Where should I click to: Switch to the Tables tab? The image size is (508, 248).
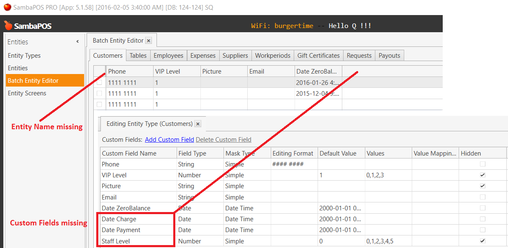[x=138, y=56]
